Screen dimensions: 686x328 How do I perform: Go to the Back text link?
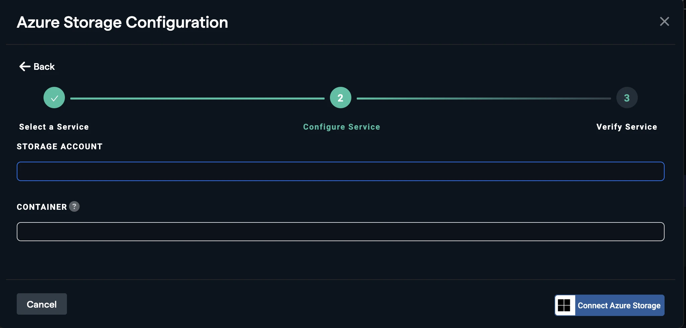(x=44, y=67)
